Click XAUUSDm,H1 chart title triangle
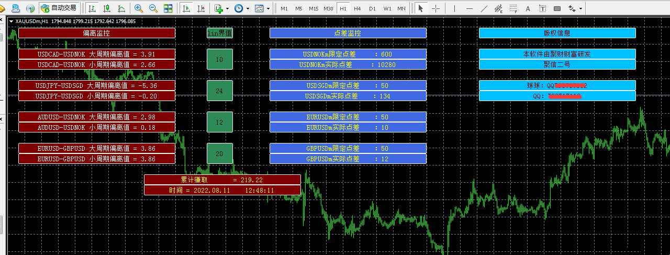This screenshot has height=255, width=670. (x=12, y=21)
